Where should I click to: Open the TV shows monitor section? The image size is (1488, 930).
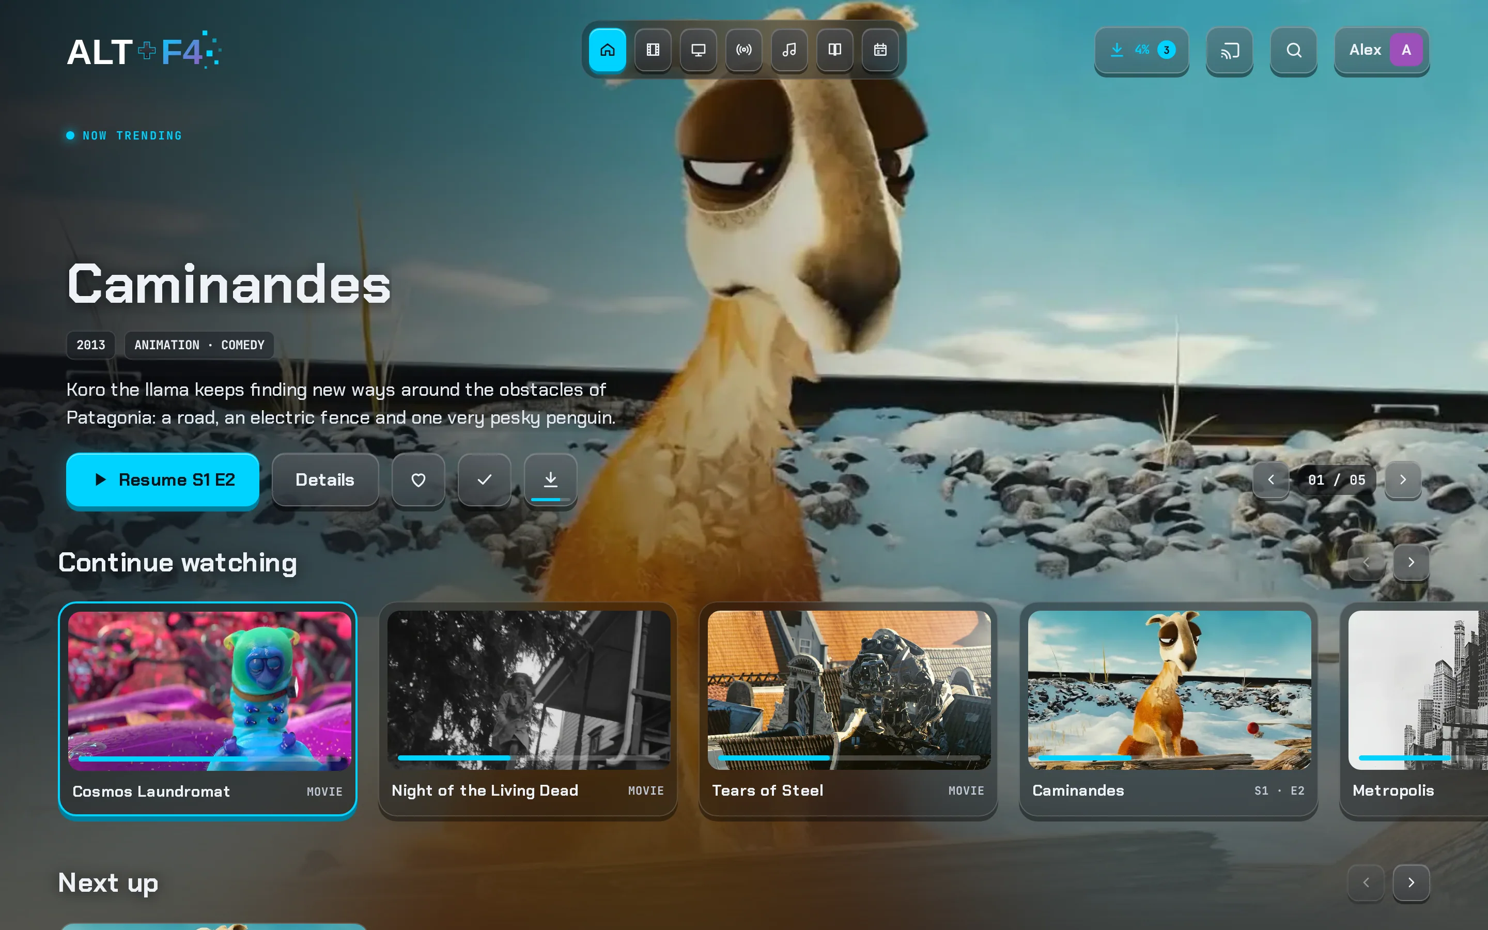click(x=698, y=50)
